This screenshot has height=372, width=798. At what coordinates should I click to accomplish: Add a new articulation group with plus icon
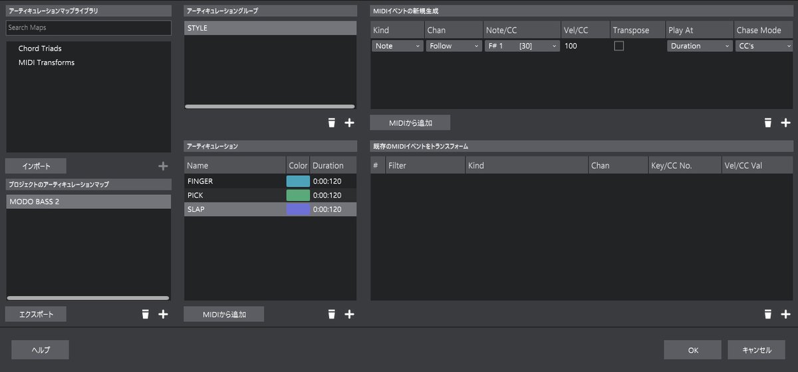pyautogui.click(x=349, y=123)
